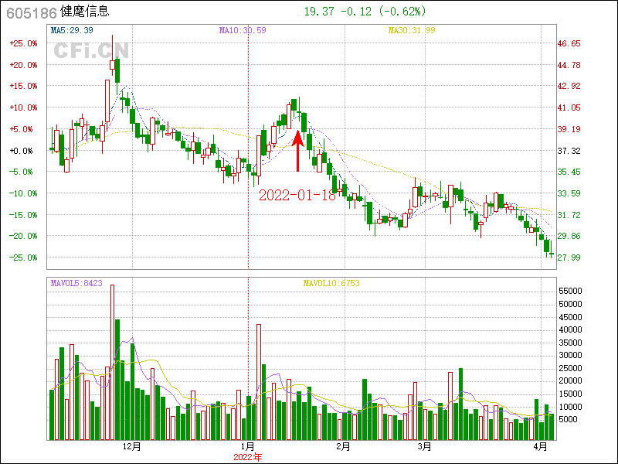Image resolution: width=618 pixels, height=464 pixels.
Task: Jump to the 3月 time axis label
Action: (x=424, y=446)
